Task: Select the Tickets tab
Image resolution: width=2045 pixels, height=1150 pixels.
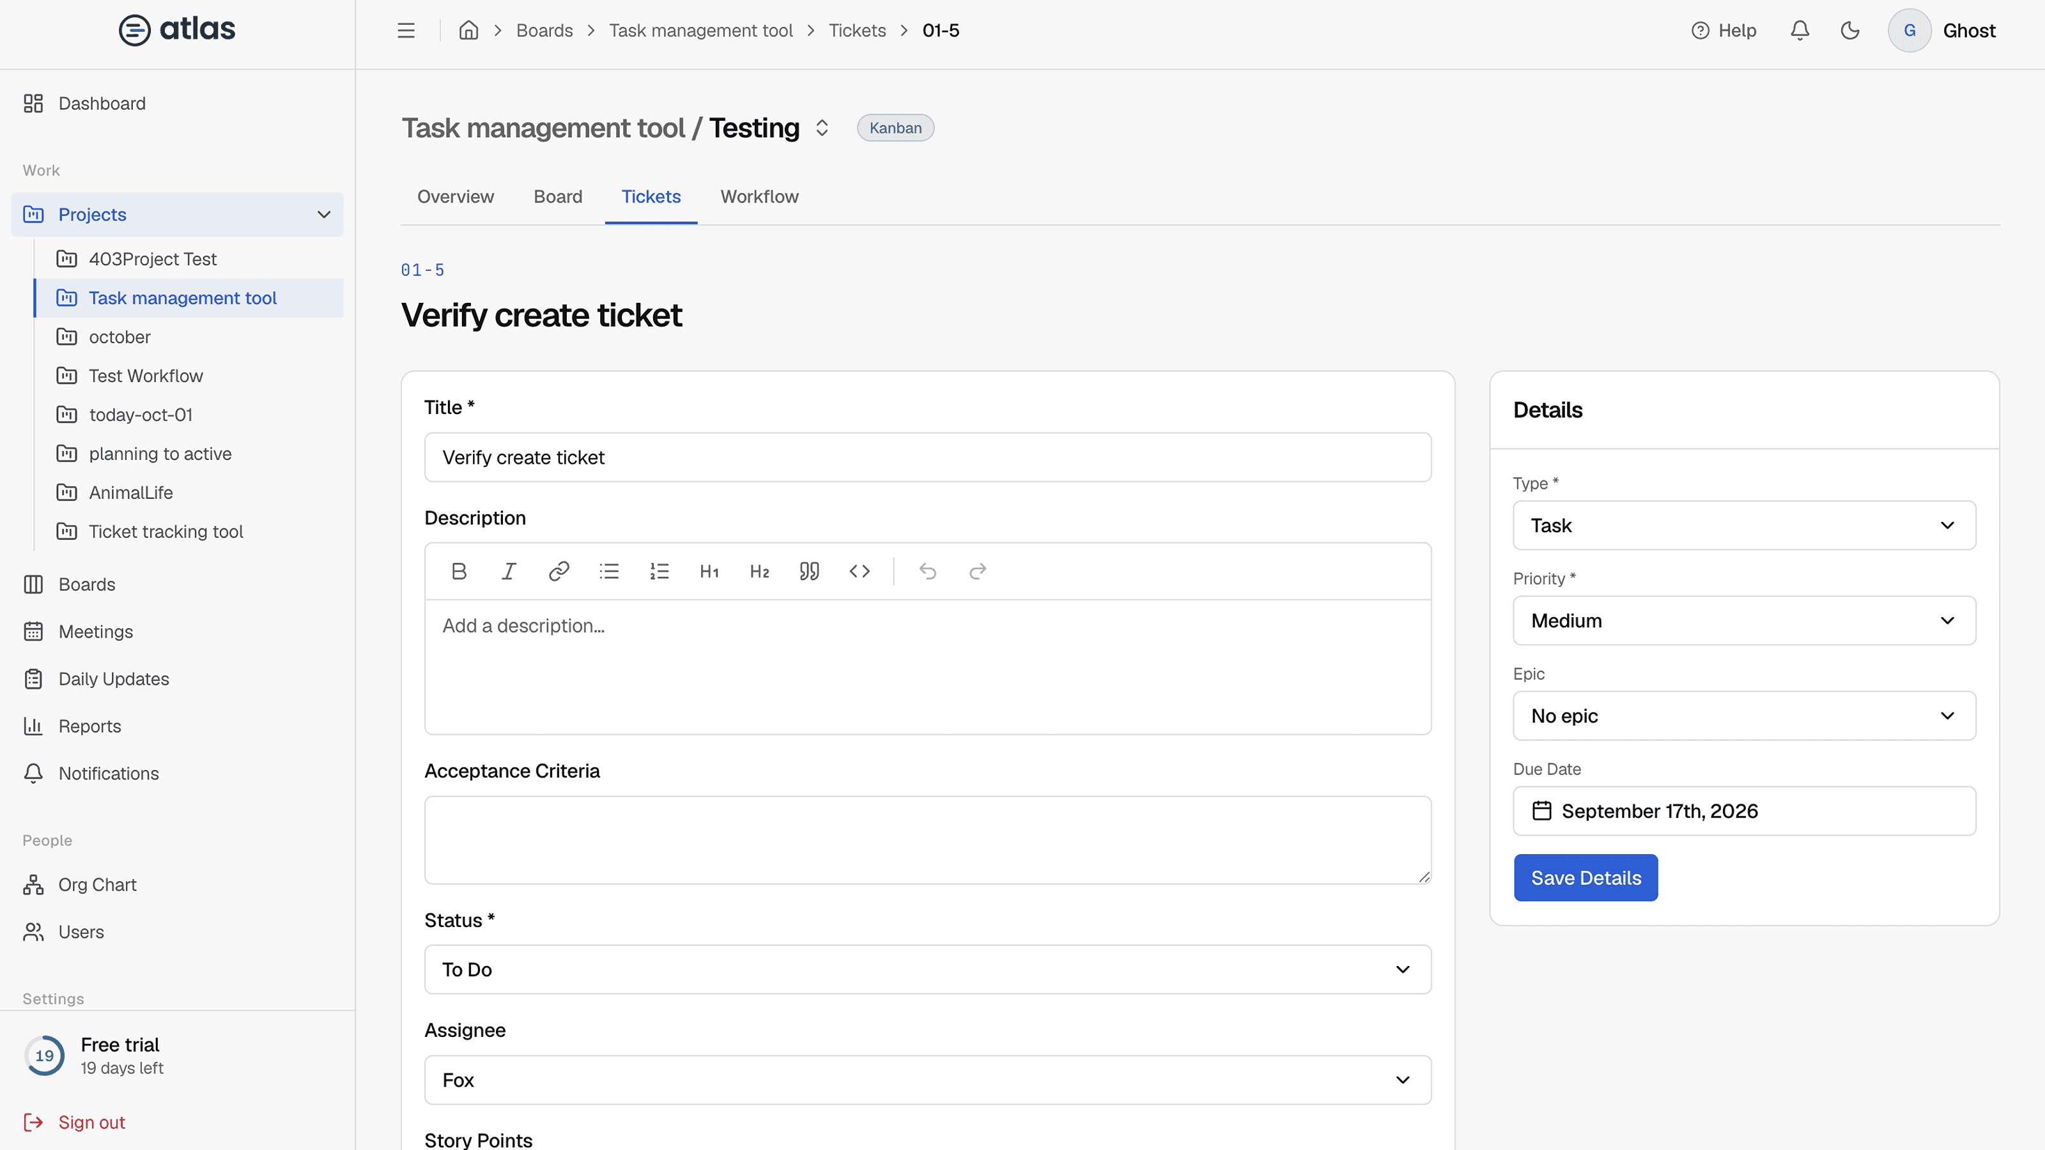Action: tap(651, 197)
